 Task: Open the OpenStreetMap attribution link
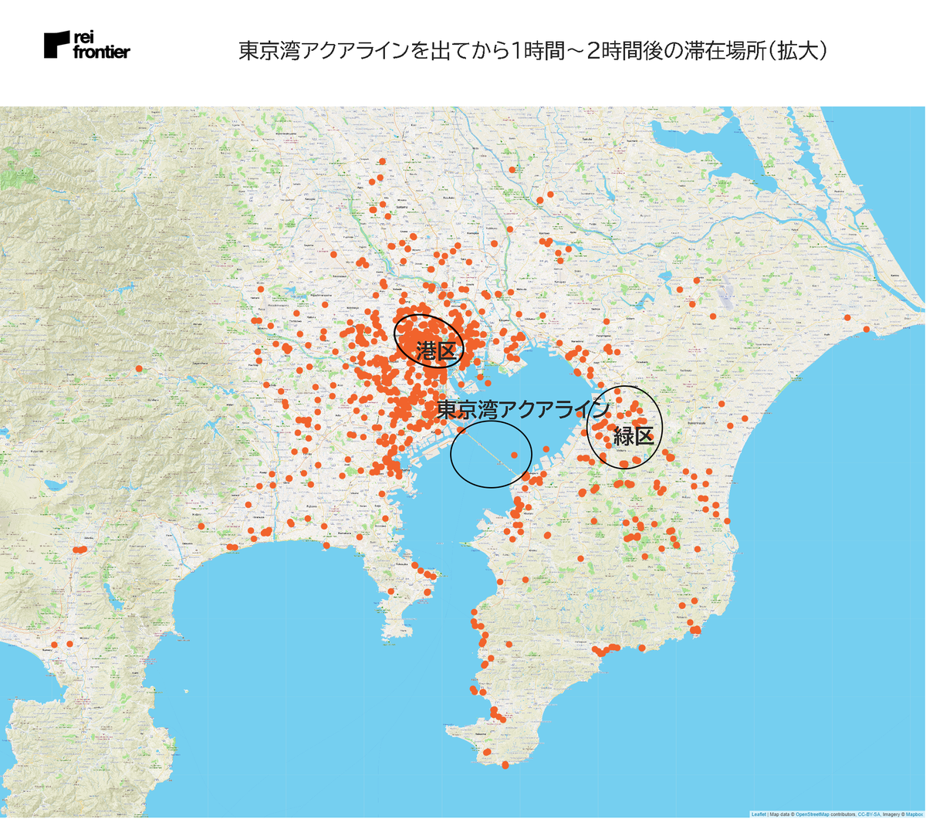[813, 814]
